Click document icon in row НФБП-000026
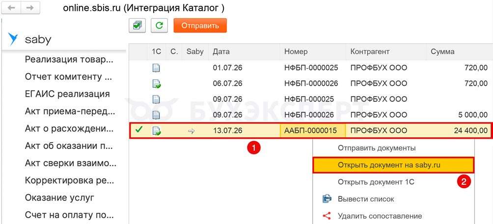 [156, 115]
